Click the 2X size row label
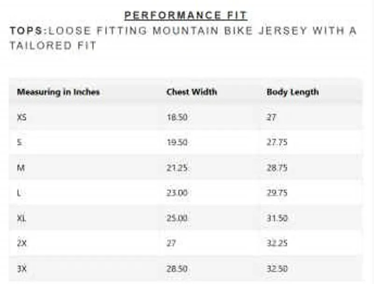374x284 pixels. 22,243
